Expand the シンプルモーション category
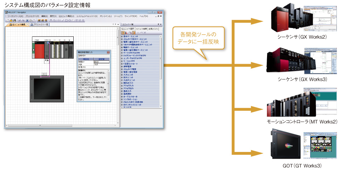The image size is (340, 170). coord(122,99)
